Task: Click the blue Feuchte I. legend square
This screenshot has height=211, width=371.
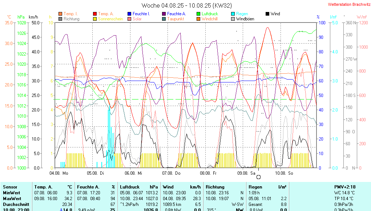Action: [x=129, y=14]
